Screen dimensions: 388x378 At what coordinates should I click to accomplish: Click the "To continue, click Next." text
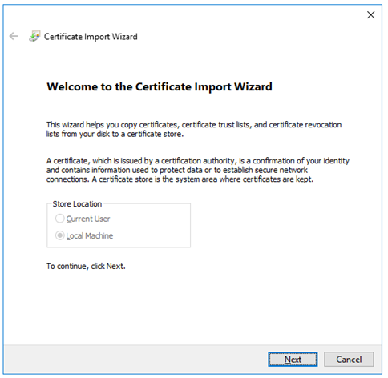(x=86, y=266)
